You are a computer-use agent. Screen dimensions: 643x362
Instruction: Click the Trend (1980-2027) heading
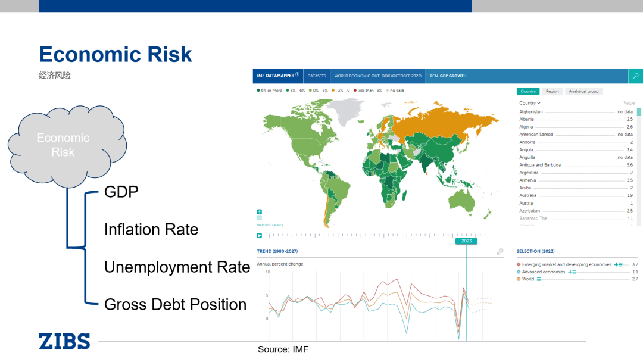277,251
